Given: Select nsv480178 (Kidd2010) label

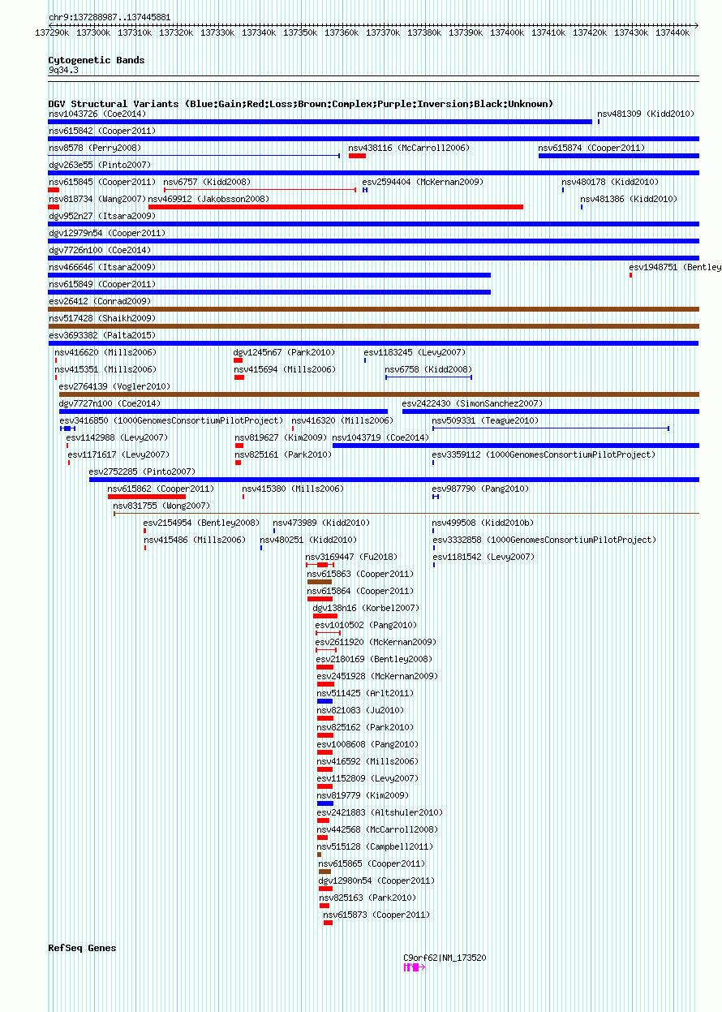Looking at the screenshot, I should (x=611, y=183).
